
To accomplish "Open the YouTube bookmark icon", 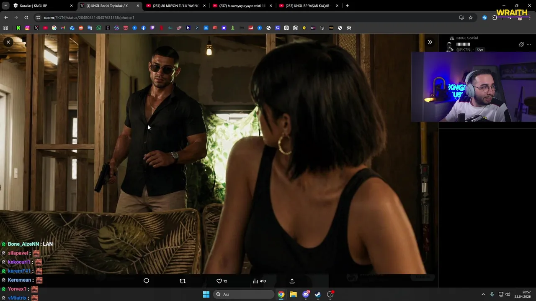I will [45, 28].
